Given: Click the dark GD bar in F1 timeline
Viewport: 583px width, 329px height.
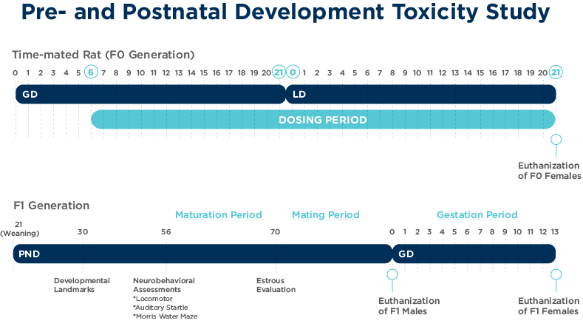Looking at the screenshot, I should pos(474,254).
